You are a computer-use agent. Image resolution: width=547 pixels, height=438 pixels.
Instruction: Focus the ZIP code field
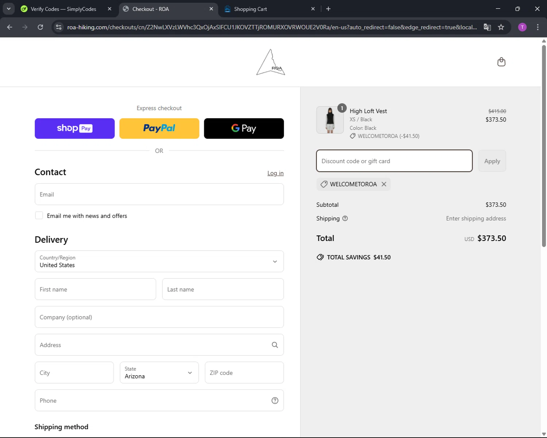point(244,373)
